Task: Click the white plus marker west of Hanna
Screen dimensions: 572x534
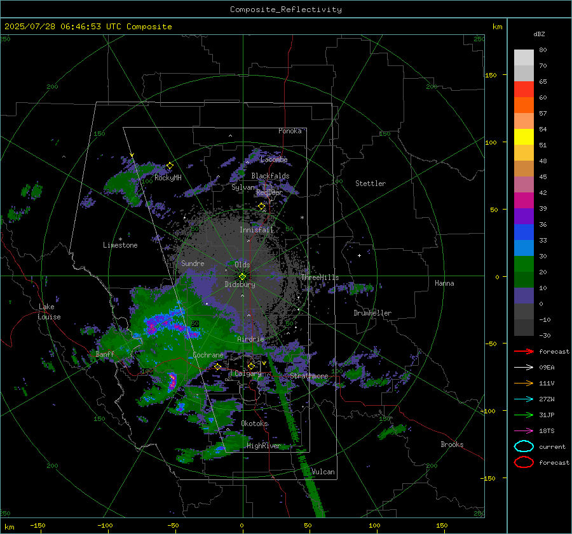Action: 359,255
